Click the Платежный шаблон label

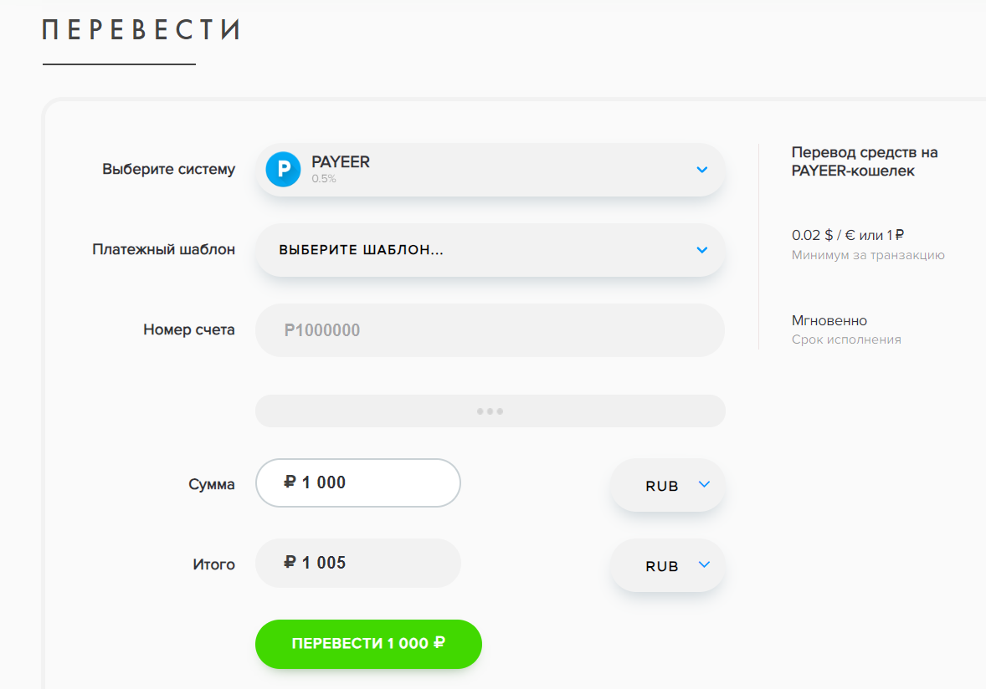point(163,249)
